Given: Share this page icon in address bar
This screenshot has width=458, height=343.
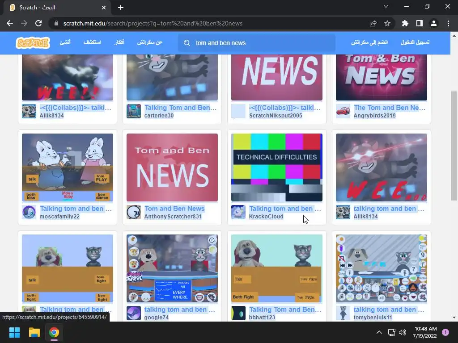Looking at the screenshot, I should [373, 23].
